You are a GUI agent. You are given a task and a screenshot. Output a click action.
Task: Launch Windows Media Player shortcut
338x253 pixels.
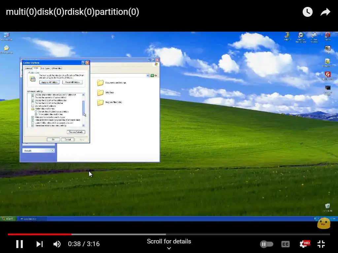(x=301, y=37)
